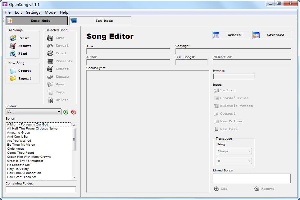
Task: Select Song Mode toggle button
Action: click(37, 21)
